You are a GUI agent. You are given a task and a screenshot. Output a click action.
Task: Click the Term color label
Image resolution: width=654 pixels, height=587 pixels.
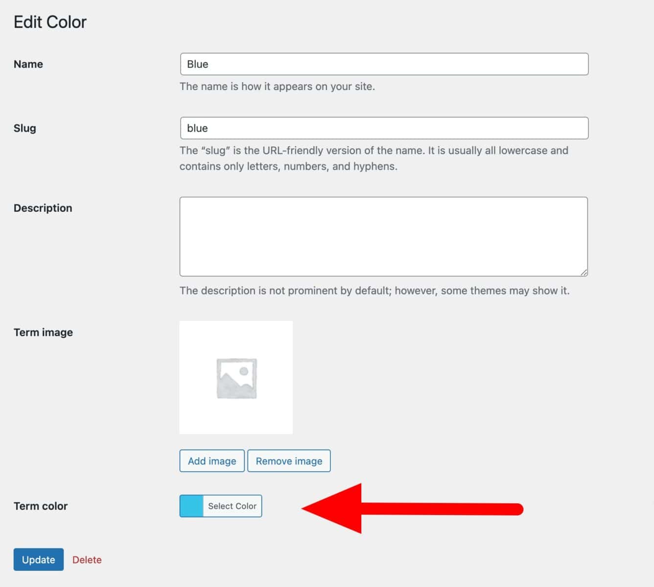click(41, 506)
